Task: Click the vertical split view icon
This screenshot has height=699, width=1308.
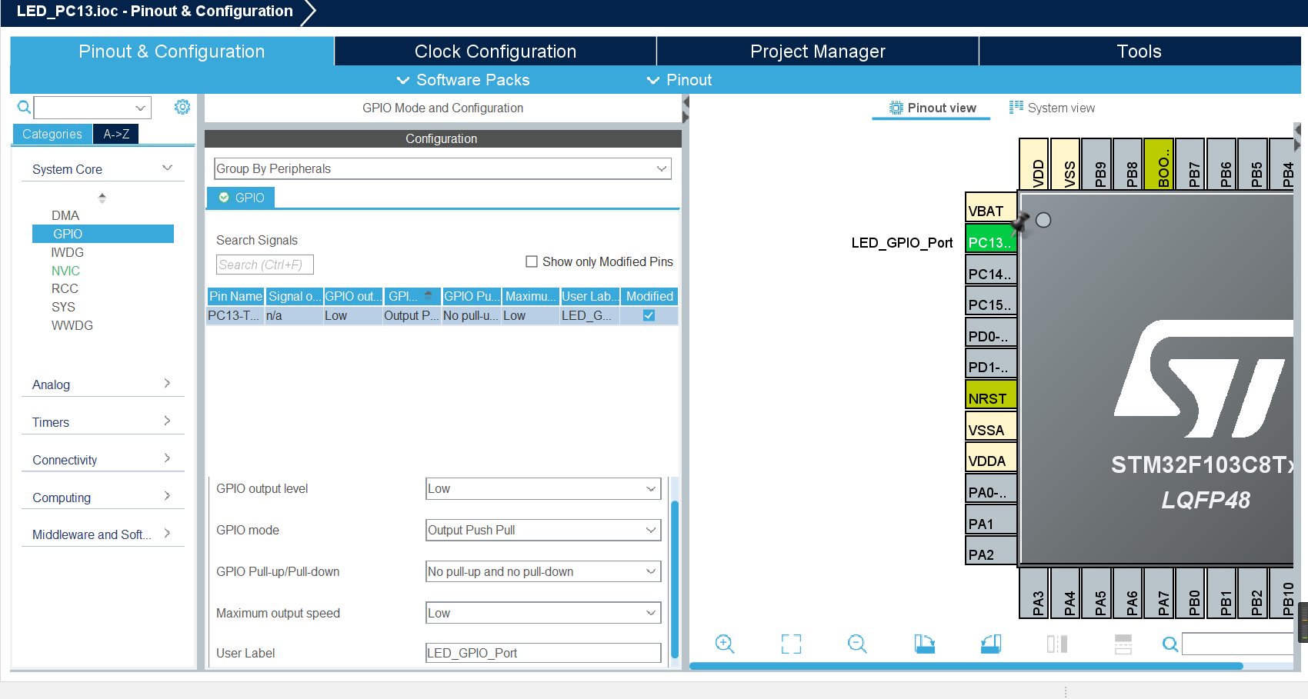Action: [x=1057, y=644]
